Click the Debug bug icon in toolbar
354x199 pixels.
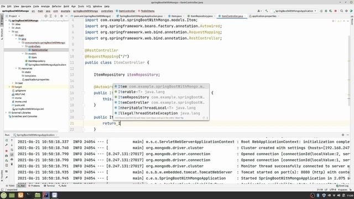coord(326,11)
